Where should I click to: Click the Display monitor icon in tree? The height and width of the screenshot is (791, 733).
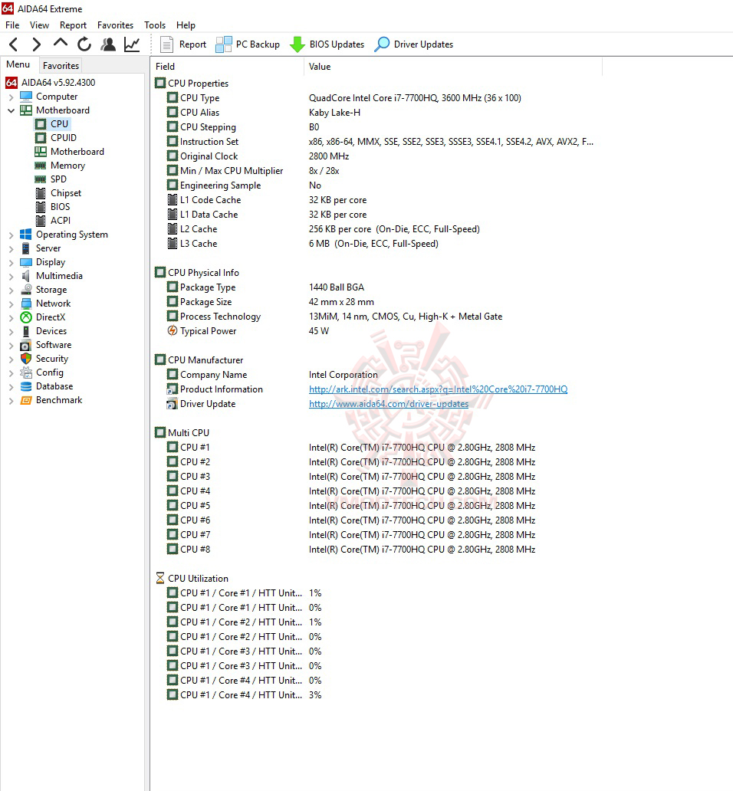[26, 262]
